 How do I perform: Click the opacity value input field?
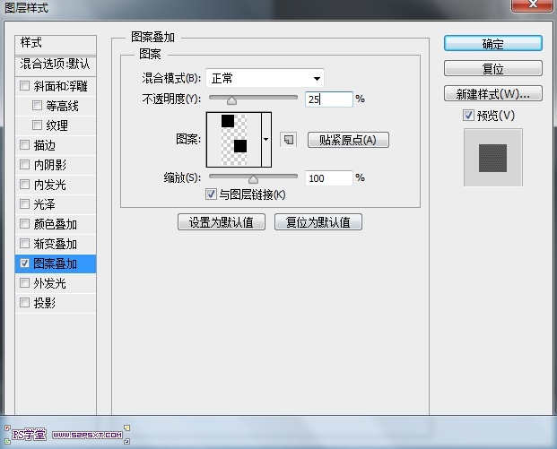pos(328,99)
